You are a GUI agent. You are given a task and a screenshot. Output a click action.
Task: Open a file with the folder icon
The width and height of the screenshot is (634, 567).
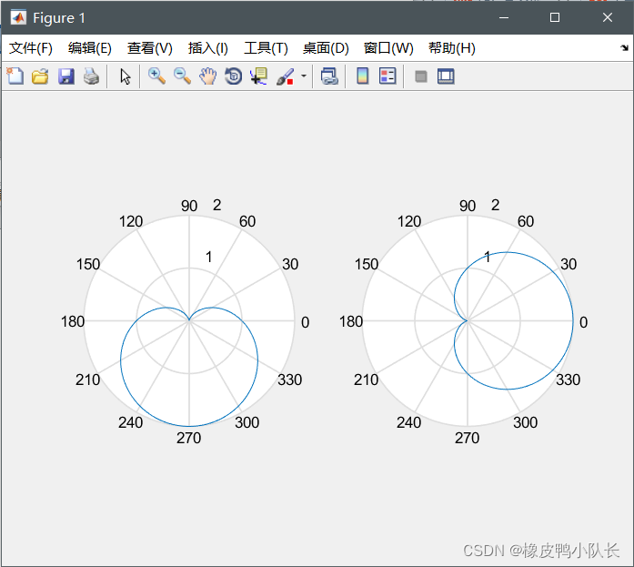coord(40,76)
